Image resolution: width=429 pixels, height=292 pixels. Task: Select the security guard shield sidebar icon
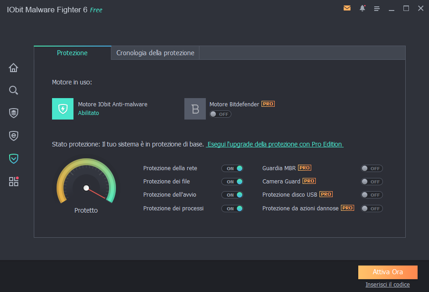pyautogui.click(x=14, y=158)
